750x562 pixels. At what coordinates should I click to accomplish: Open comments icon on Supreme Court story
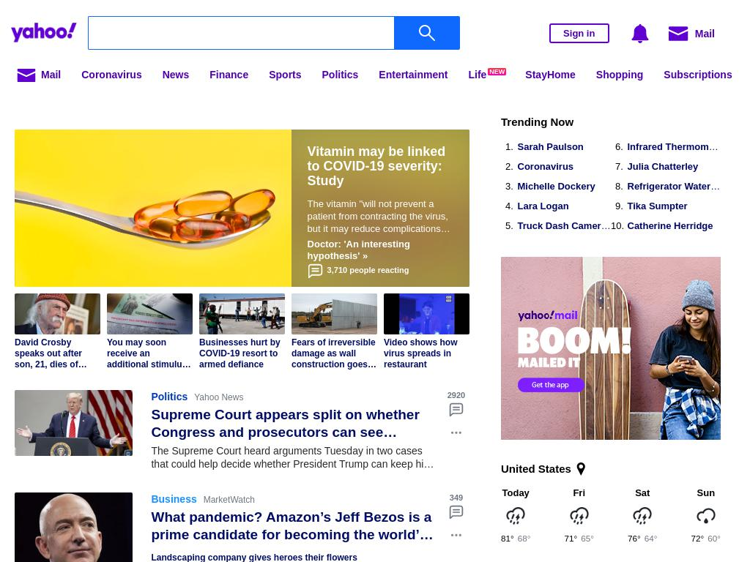tap(456, 410)
